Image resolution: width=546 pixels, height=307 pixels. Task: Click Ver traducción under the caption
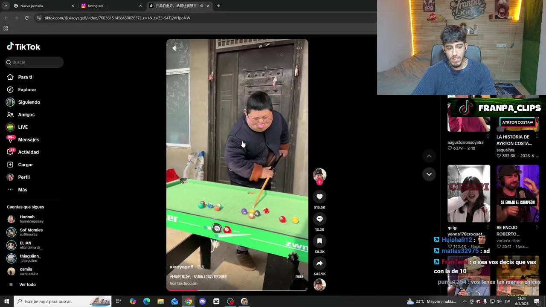(183, 284)
